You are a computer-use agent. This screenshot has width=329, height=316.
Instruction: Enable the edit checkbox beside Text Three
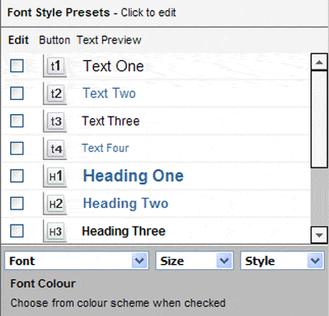[x=17, y=121]
